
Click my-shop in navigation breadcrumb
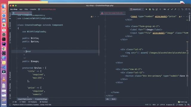[14, 9]
